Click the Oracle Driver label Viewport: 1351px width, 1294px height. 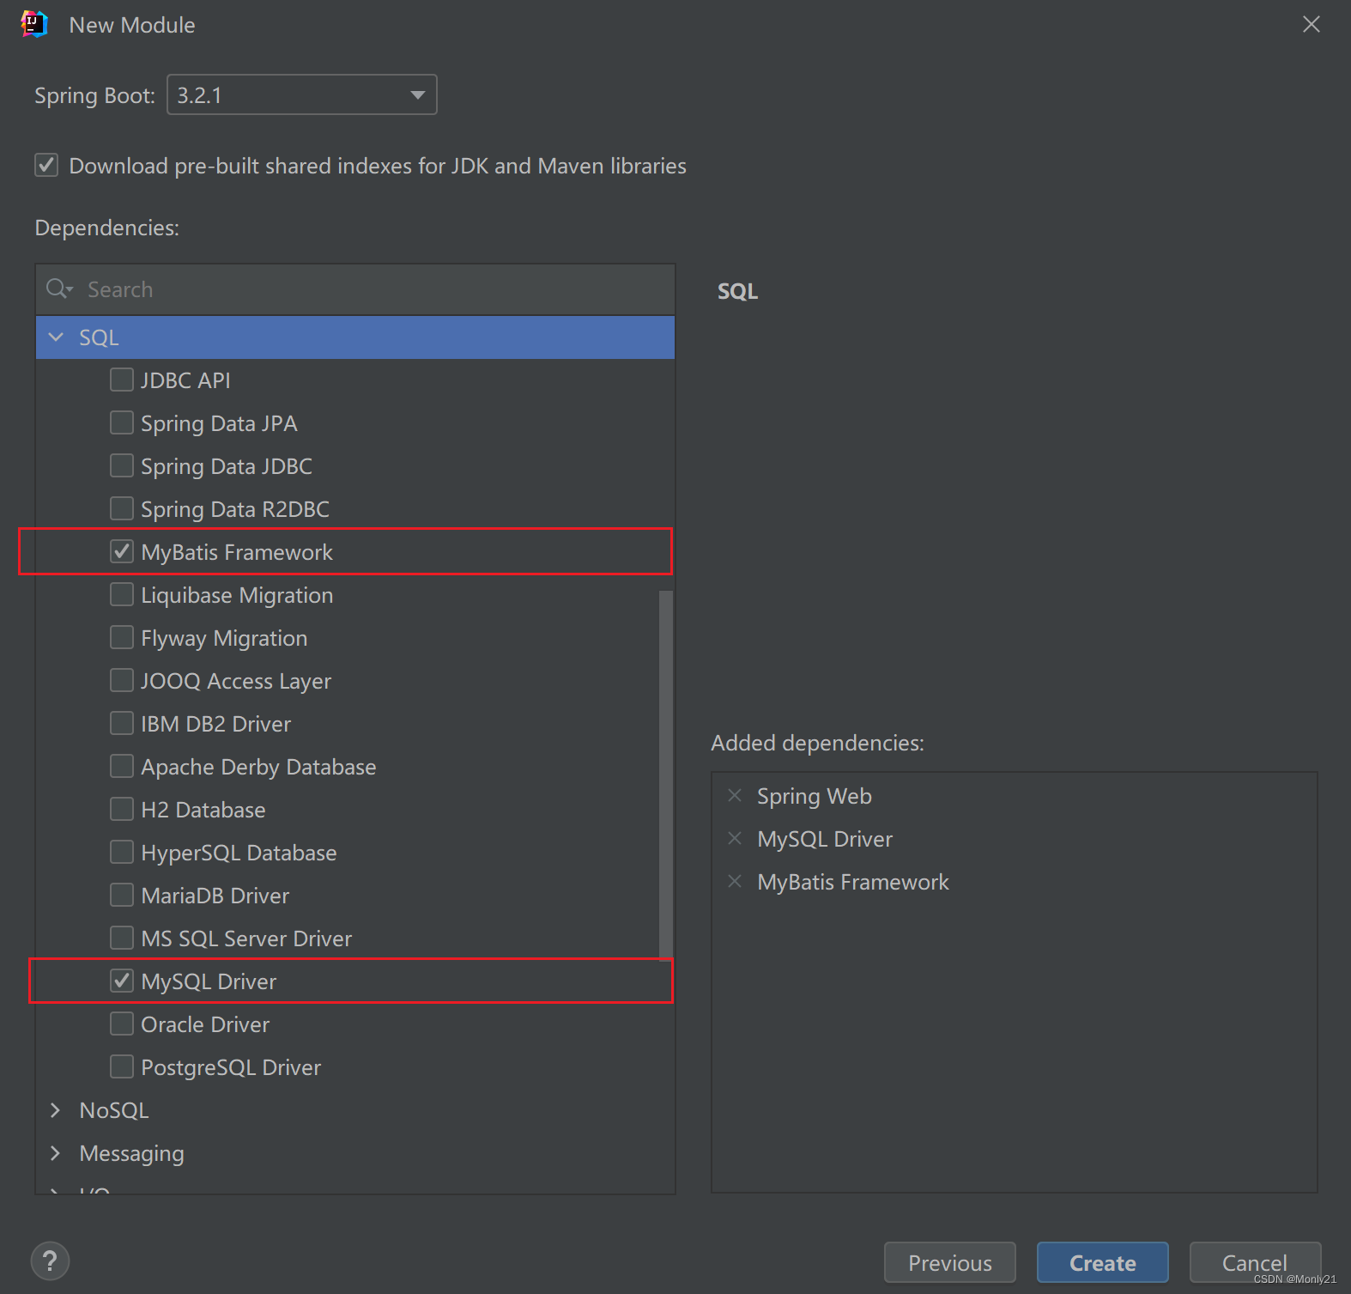point(205,1024)
